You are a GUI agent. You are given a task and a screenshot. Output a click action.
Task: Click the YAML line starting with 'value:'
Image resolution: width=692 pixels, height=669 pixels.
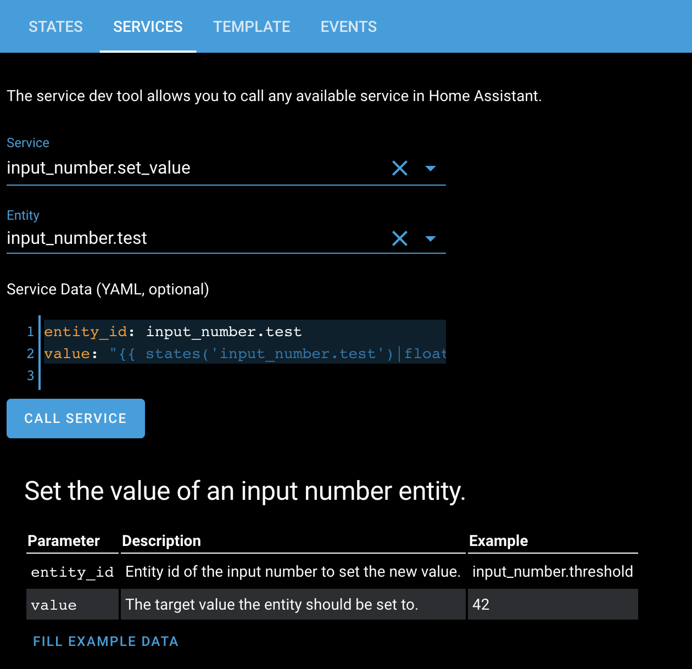click(244, 353)
